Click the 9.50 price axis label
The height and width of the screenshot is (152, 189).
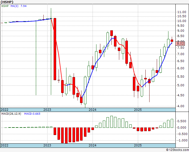click(x=181, y=26)
